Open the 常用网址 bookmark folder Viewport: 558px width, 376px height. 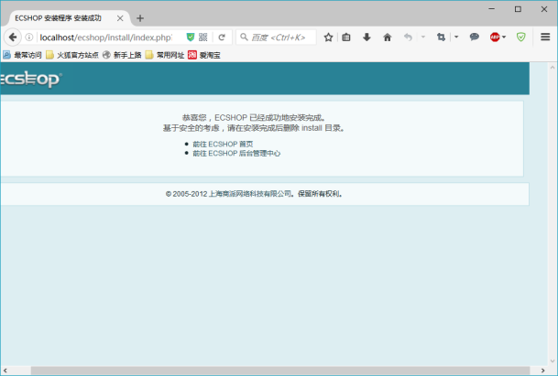pyautogui.click(x=165, y=55)
